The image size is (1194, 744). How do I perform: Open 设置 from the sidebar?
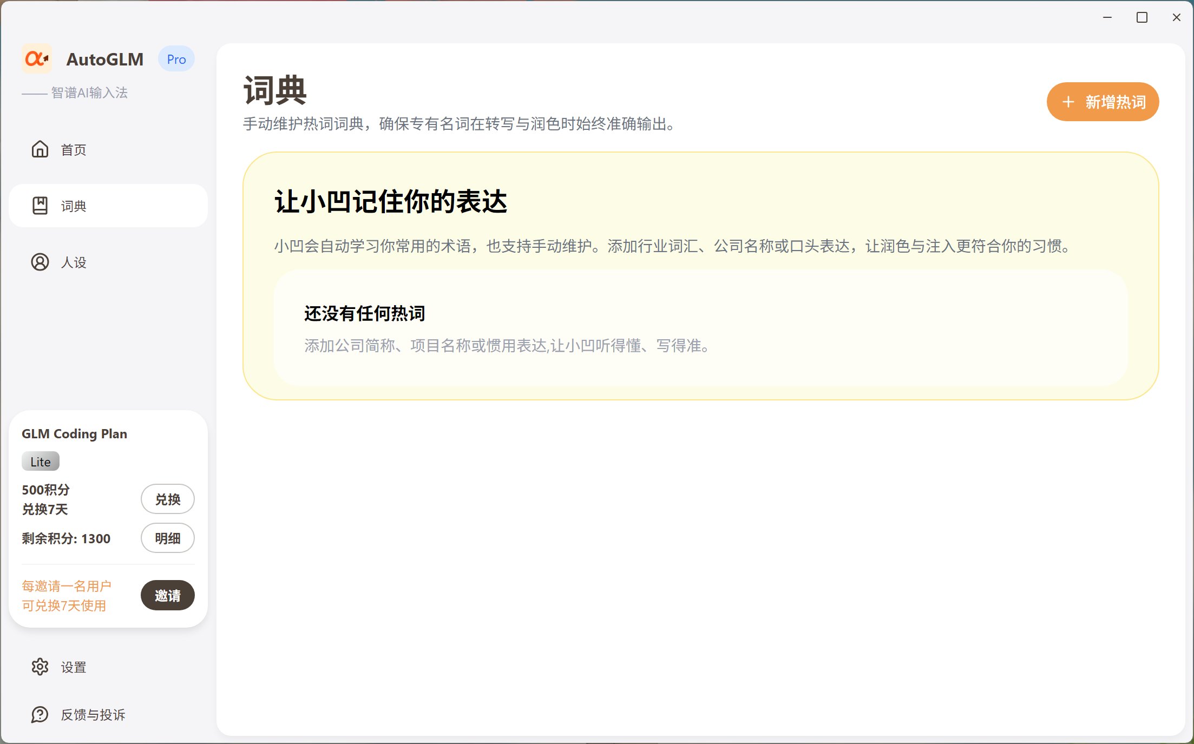(x=74, y=667)
